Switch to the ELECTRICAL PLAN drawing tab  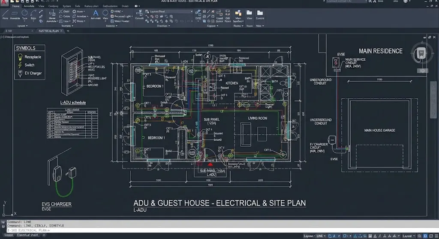click(x=49, y=31)
